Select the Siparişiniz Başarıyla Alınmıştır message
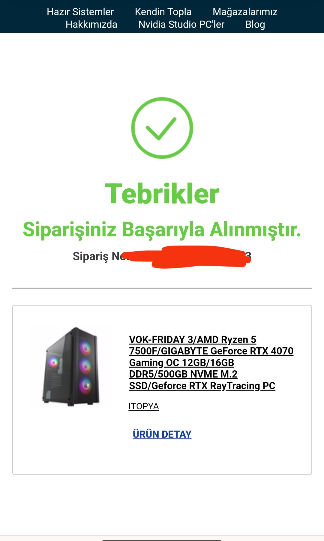The image size is (324, 541). 162,229
